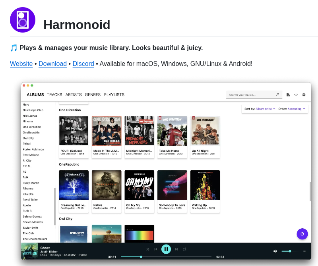Click the refresh library button

point(302,234)
